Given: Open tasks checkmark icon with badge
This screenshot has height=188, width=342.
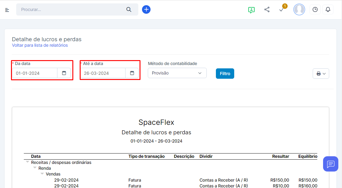Looking at the screenshot, I should [x=282, y=10].
